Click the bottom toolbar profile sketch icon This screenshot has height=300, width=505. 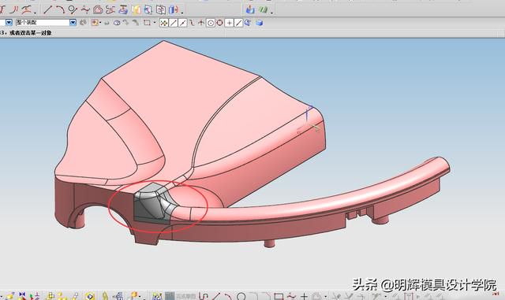coord(203,296)
